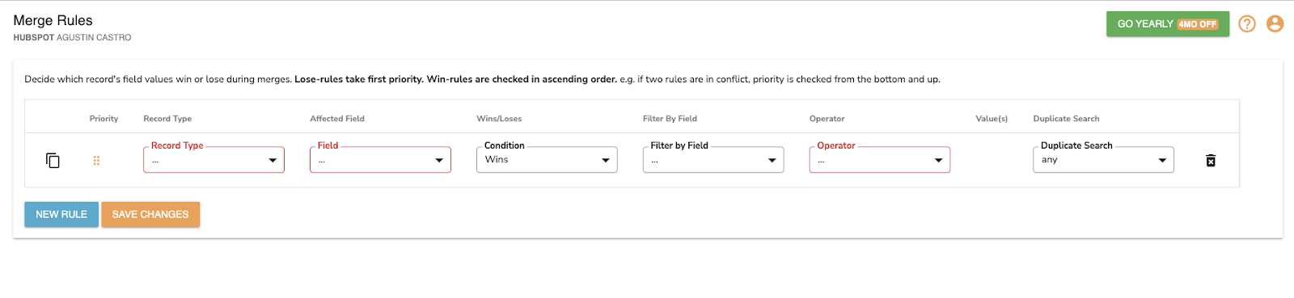
Task: Expand the Filter by Field dropdown
Action: (x=713, y=159)
